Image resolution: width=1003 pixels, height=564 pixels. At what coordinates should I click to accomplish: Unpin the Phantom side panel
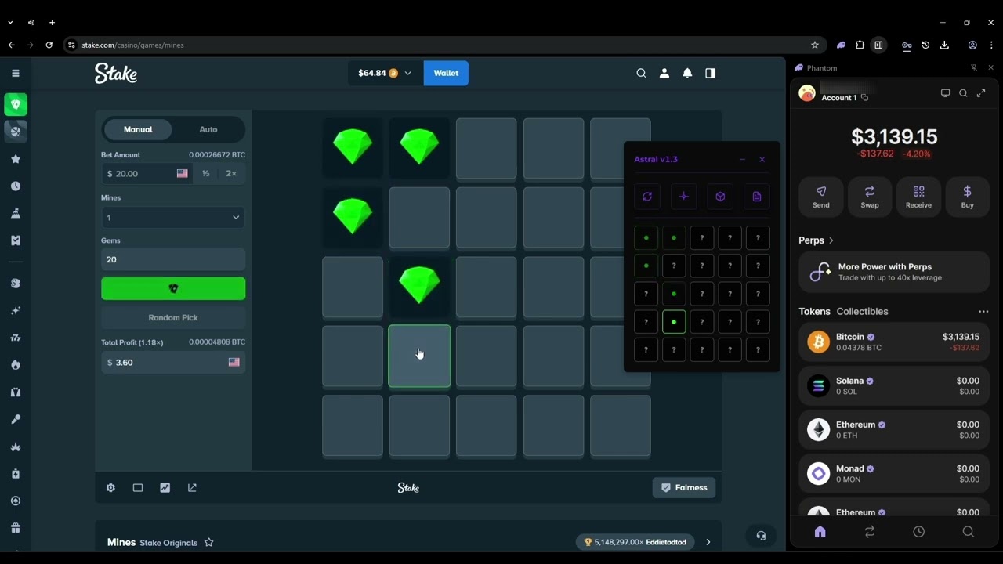coord(974,68)
